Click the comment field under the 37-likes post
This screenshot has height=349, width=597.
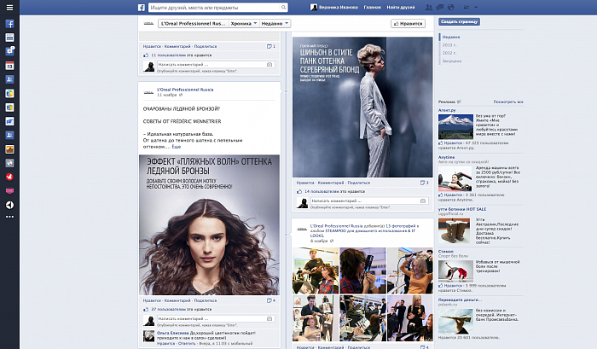coord(217,318)
